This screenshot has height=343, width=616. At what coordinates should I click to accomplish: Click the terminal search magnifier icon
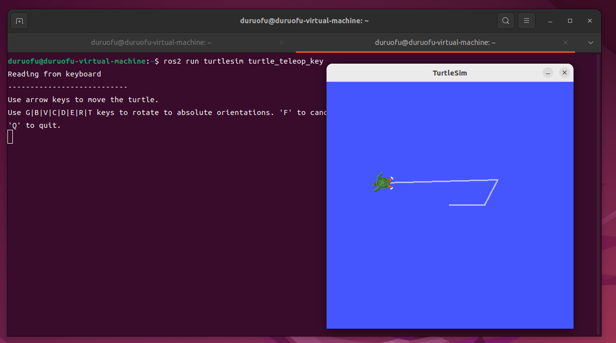point(505,21)
